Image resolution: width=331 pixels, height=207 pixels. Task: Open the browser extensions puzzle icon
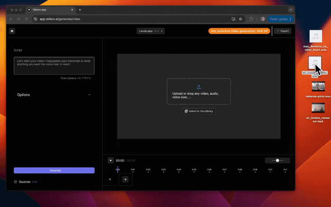pos(251,19)
